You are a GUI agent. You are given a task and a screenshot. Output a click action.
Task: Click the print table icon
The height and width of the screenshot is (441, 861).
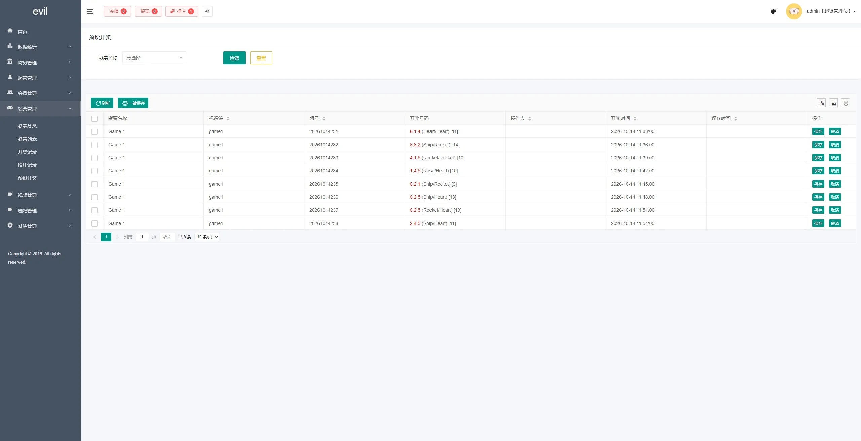(846, 103)
